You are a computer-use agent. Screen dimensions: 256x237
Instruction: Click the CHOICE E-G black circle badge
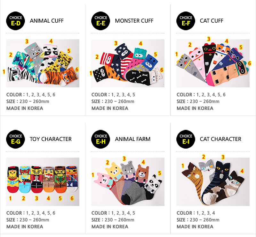tap(15, 139)
